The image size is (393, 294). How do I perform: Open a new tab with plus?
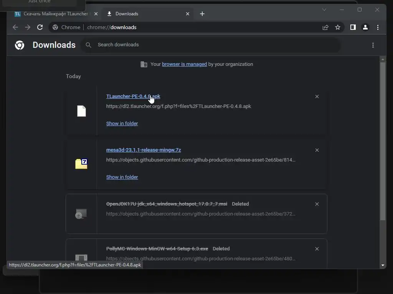[x=202, y=14]
